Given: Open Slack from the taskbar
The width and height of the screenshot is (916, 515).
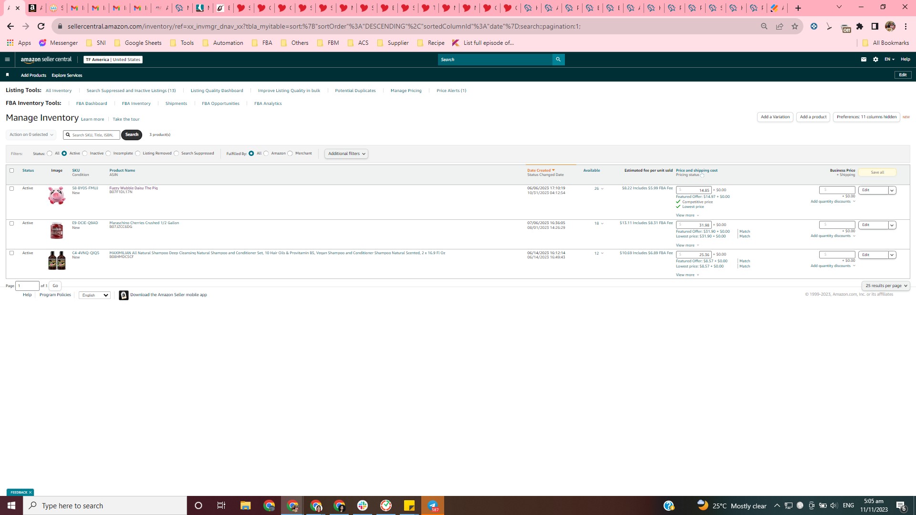Looking at the screenshot, I should point(363,505).
